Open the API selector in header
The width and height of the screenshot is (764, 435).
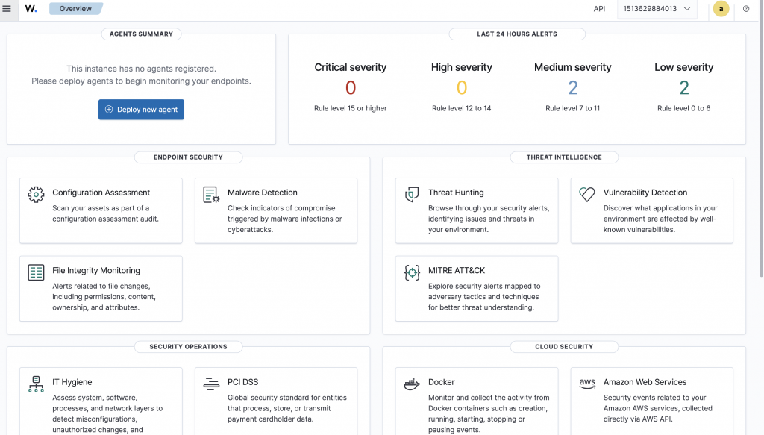point(599,9)
